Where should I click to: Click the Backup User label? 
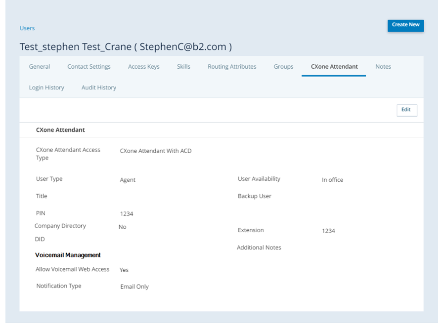[x=255, y=196]
